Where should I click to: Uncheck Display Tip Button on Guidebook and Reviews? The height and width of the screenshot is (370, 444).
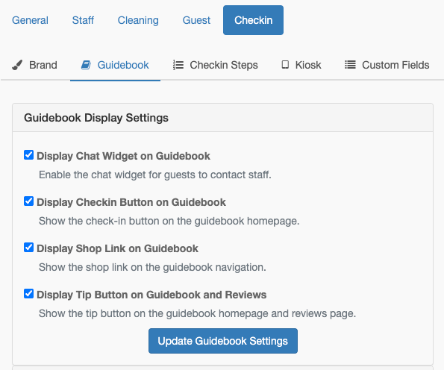[x=28, y=294]
